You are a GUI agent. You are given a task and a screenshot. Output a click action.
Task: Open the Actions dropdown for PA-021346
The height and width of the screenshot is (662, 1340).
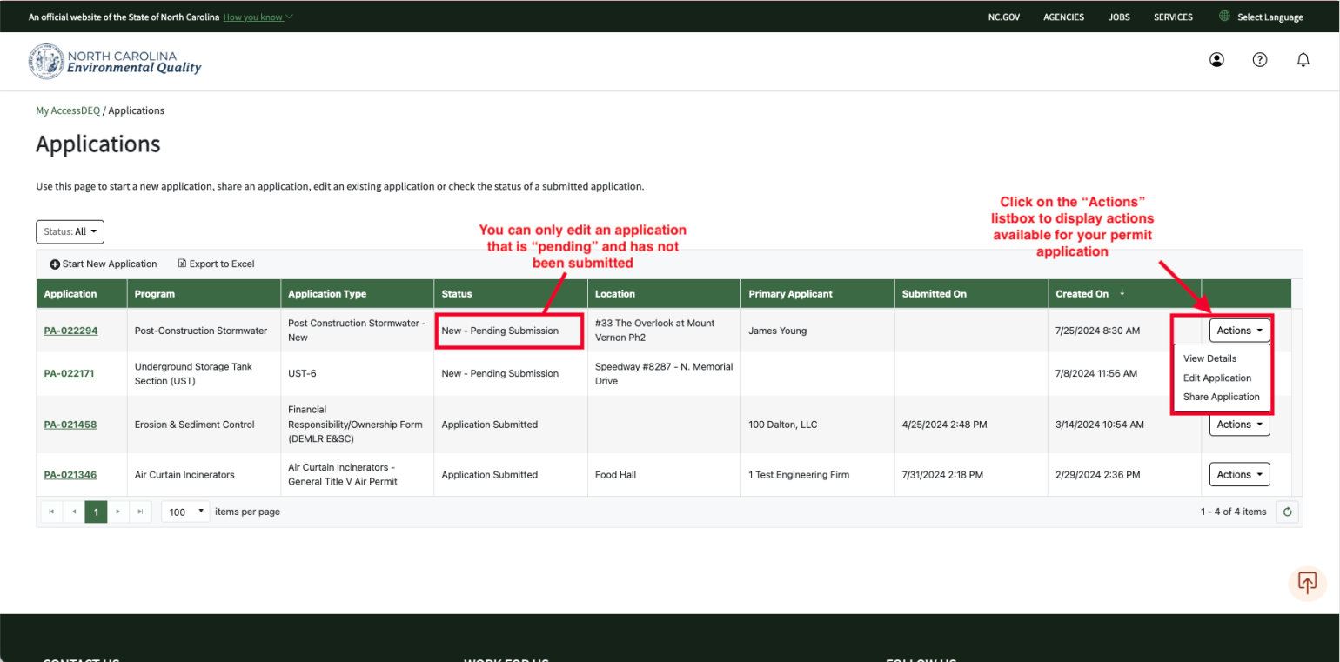coord(1239,474)
